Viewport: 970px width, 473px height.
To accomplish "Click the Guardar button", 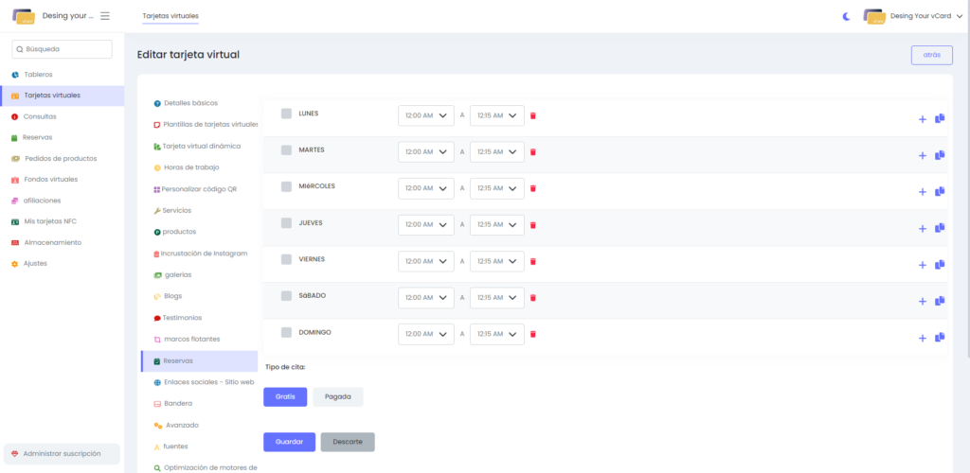I will [x=289, y=442].
